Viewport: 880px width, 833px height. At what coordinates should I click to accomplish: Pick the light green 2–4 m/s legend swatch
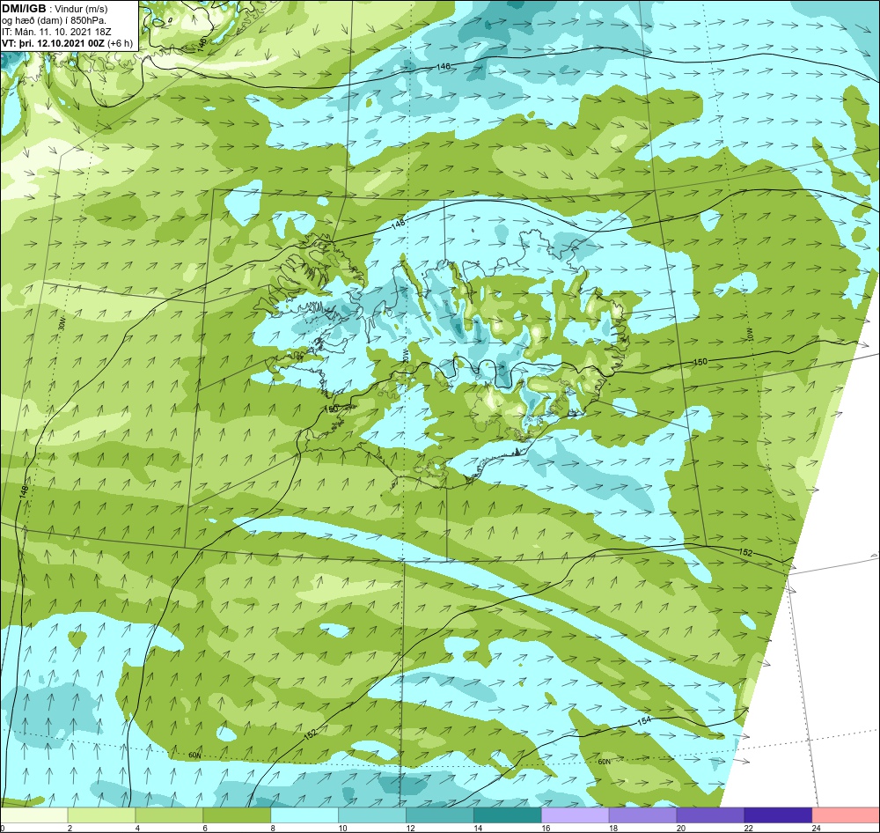101,815
